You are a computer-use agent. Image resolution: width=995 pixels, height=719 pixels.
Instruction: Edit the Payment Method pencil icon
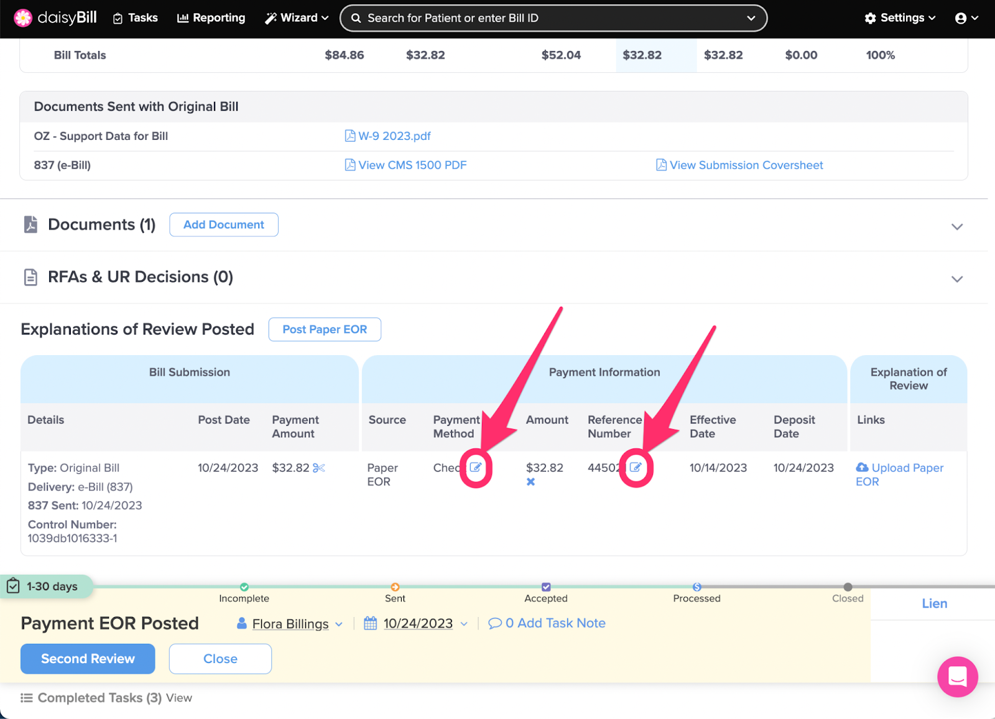pyautogui.click(x=476, y=468)
